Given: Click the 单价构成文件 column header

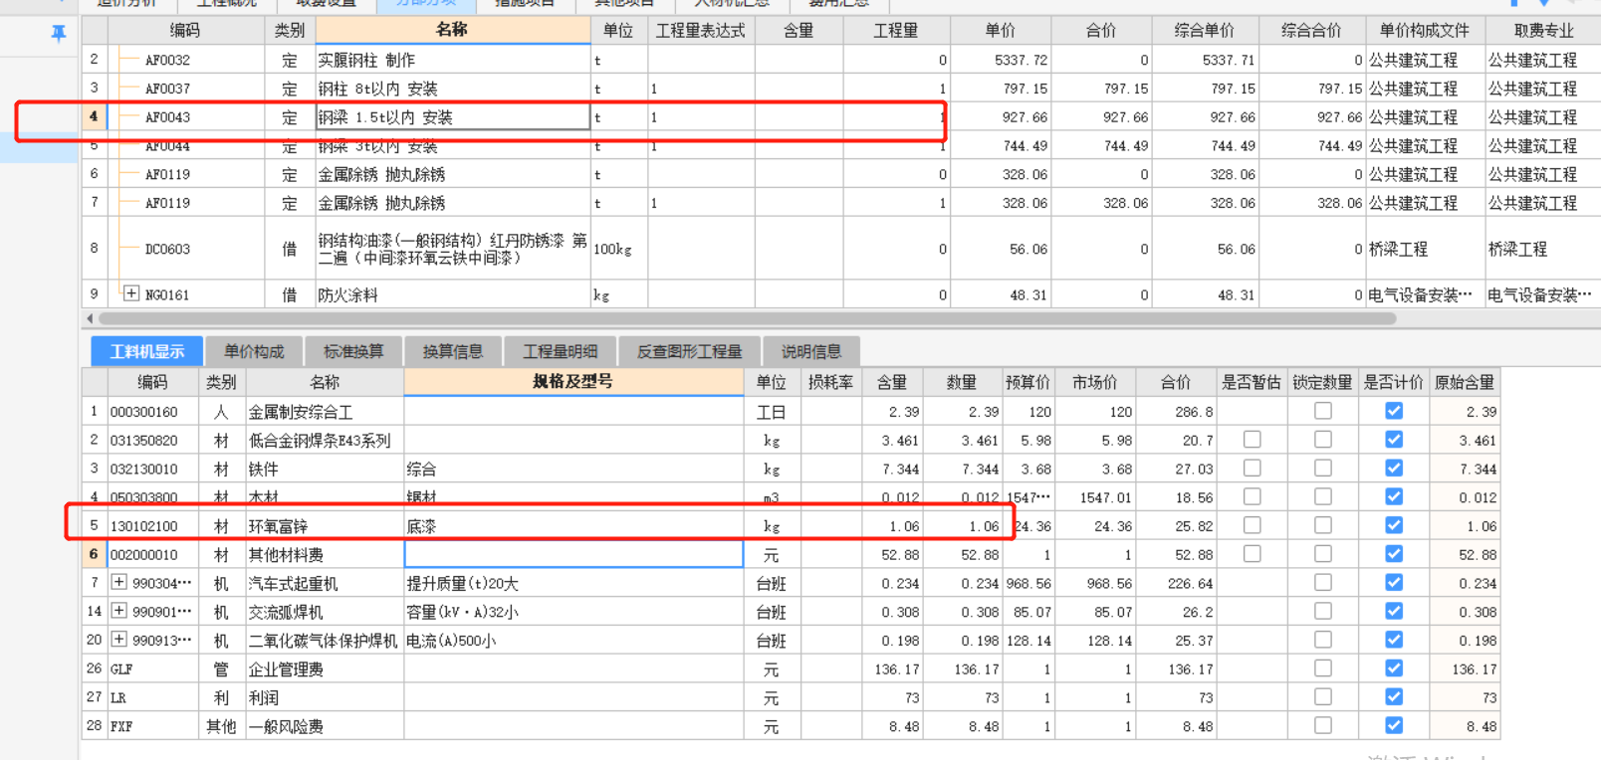Looking at the screenshot, I should click(x=1424, y=31).
